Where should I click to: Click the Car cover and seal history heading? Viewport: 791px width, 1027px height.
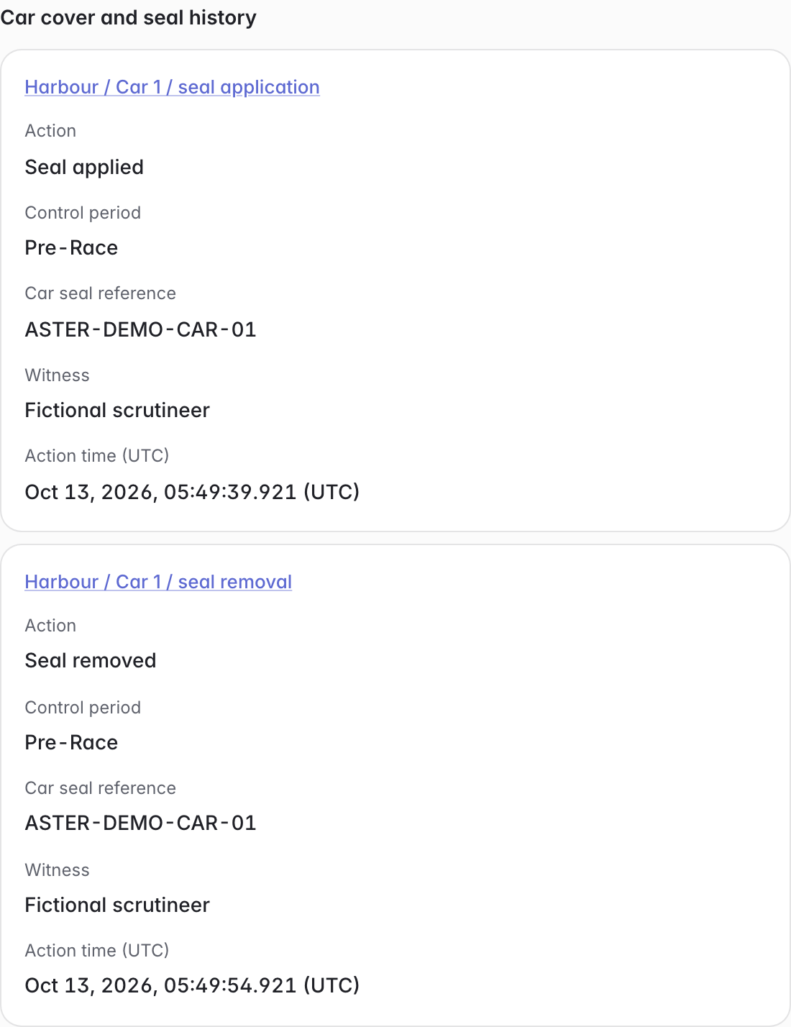pos(129,17)
